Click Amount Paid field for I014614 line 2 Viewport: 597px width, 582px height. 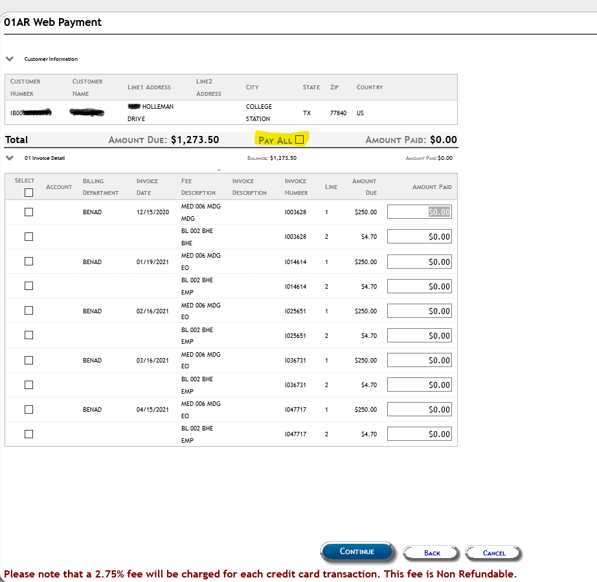419,286
